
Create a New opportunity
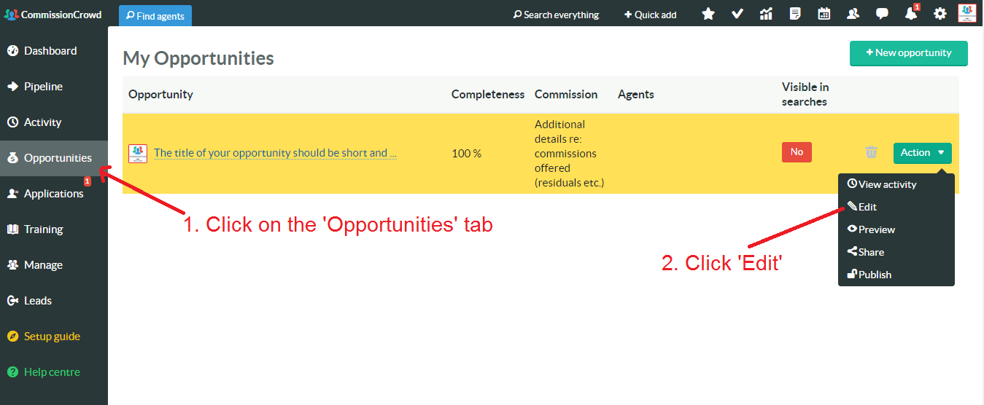[x=908, y=53]
